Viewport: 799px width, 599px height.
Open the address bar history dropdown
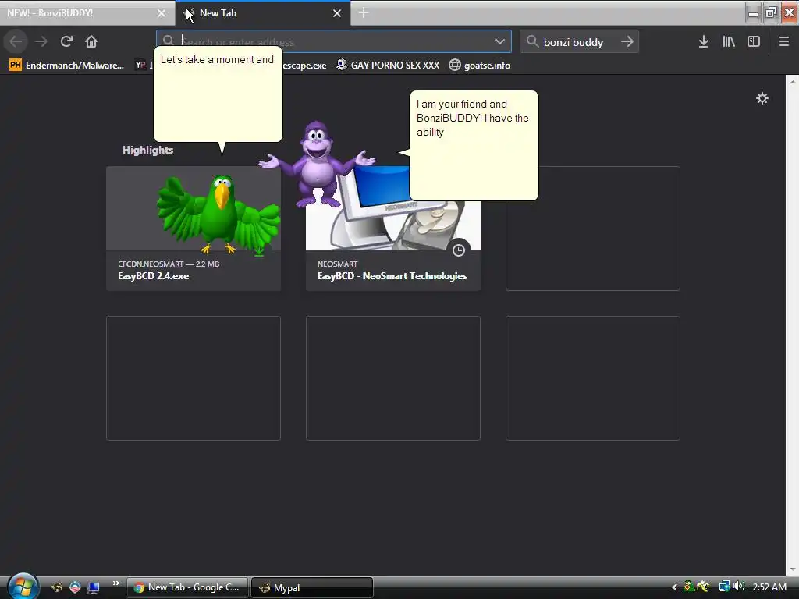500,41
